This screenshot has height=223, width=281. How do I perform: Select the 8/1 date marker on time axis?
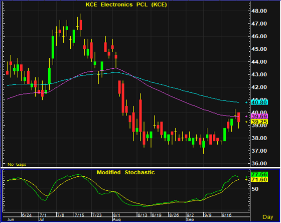(x=117, y=215)
